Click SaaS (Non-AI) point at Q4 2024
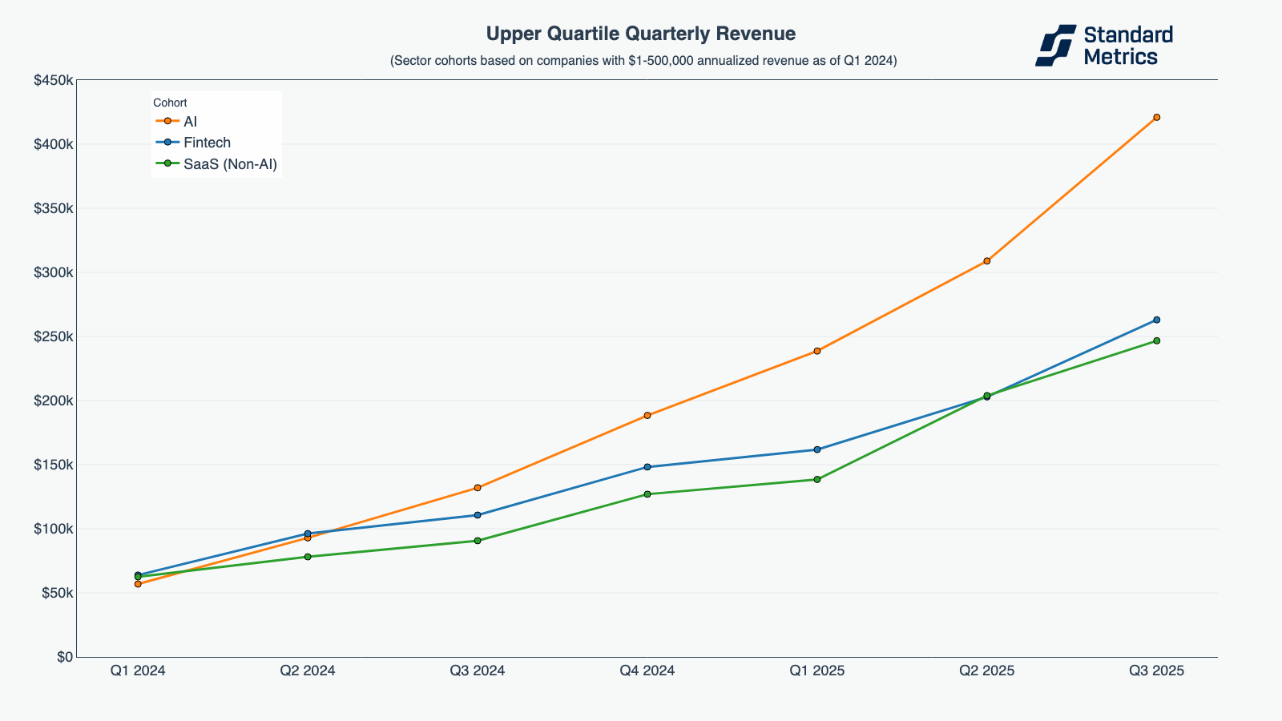Image resolution: width=1282 pixels, height=721 pixels. [x=647, y=494]
